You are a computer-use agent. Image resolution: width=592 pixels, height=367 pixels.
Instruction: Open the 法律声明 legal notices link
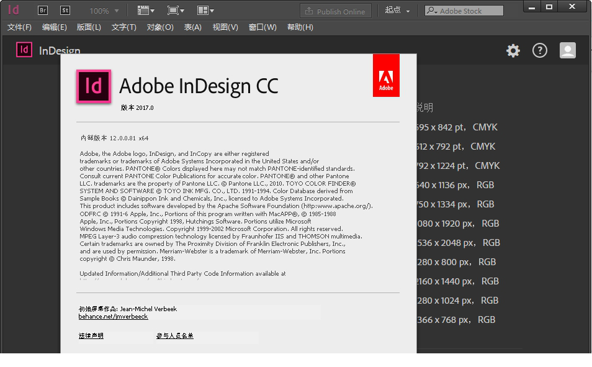(91, 335)
